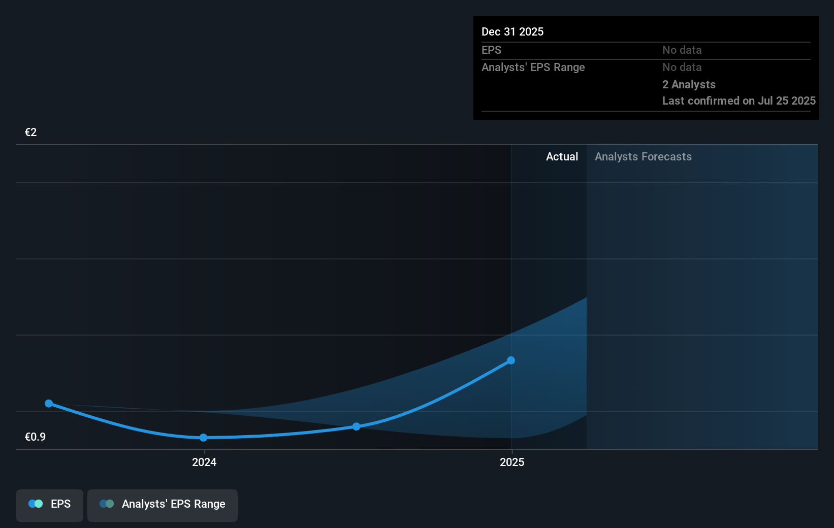Click the €2 y-axis label
The width and height of the screenshot is (834, 528).
coord(31,133)
